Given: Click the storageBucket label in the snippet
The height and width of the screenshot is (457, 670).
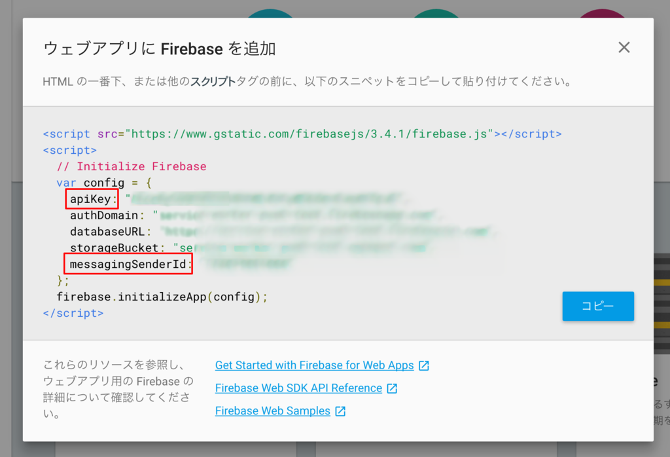Looking at the screenshot, I should (114, 247).
